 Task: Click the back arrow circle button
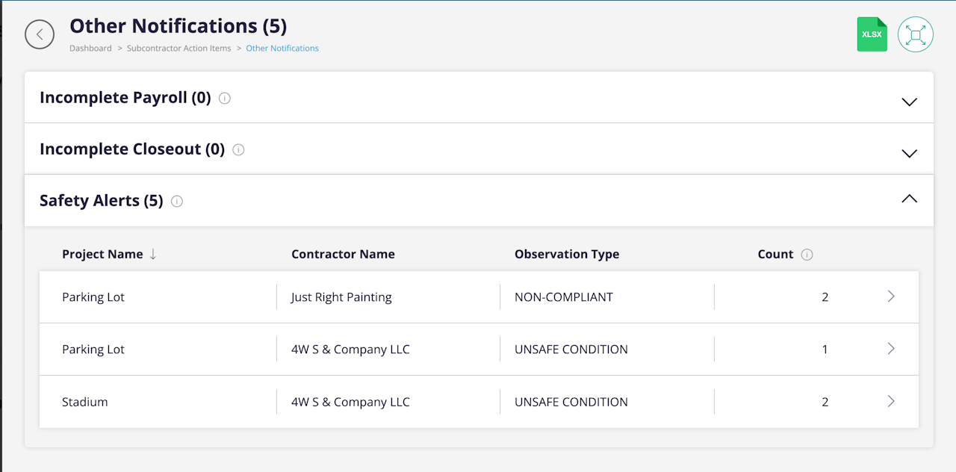tap(40, 34)
